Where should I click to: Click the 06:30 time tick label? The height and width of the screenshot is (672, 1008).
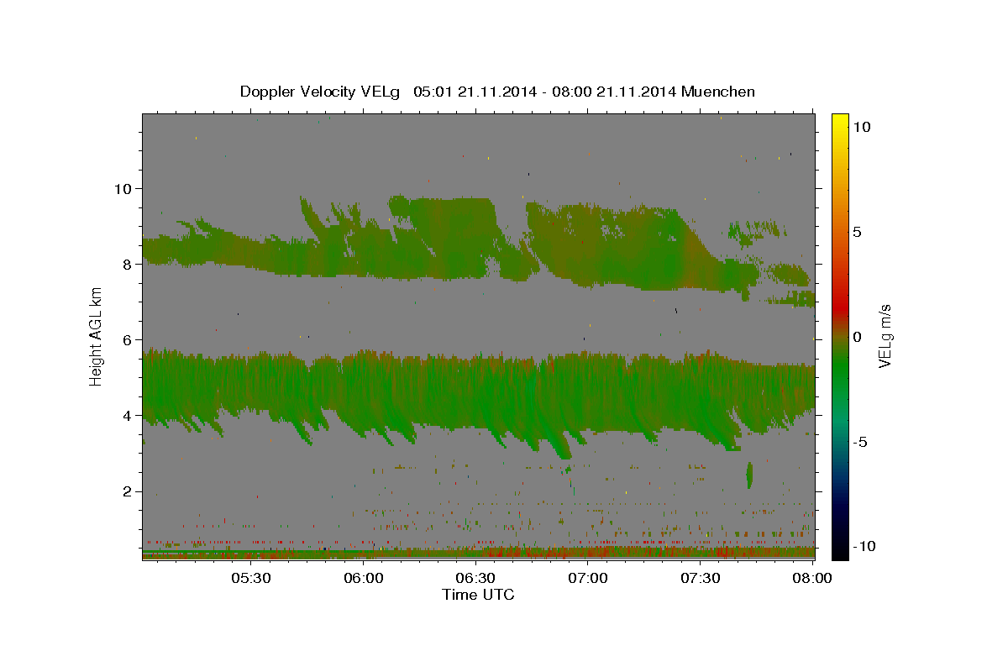[475, 578]
